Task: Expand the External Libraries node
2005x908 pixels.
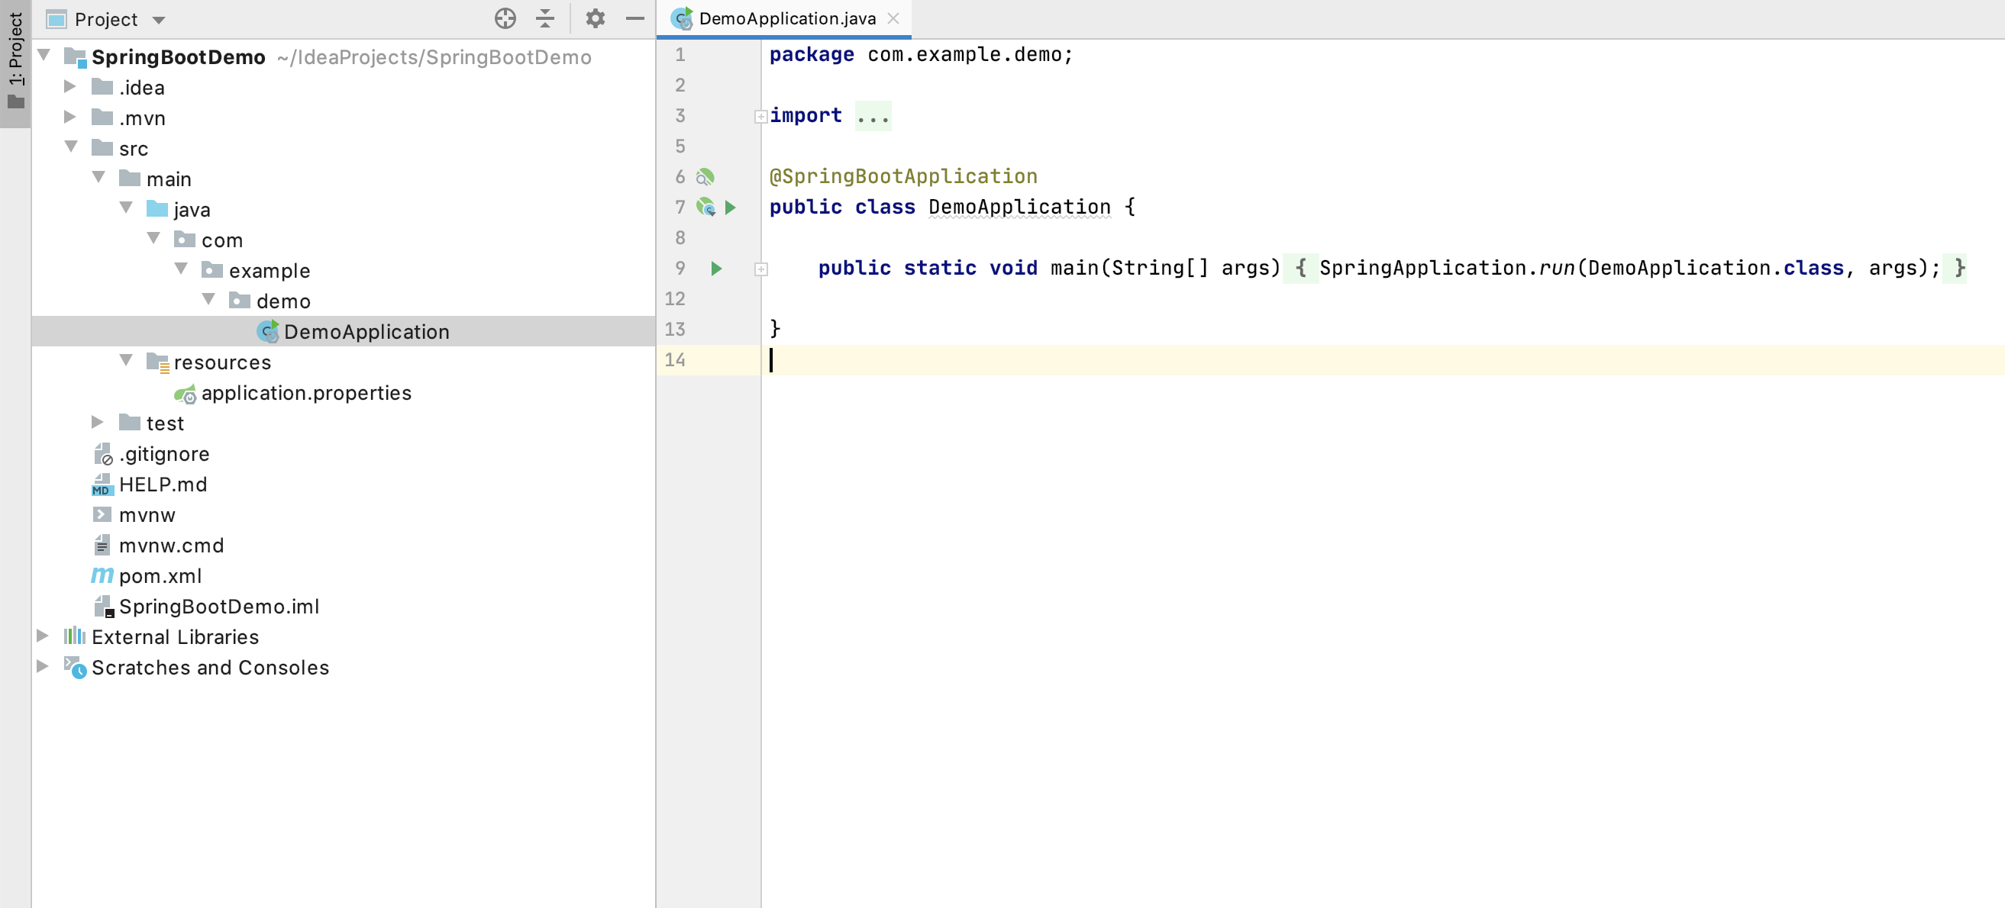Action: pos(43,636)
